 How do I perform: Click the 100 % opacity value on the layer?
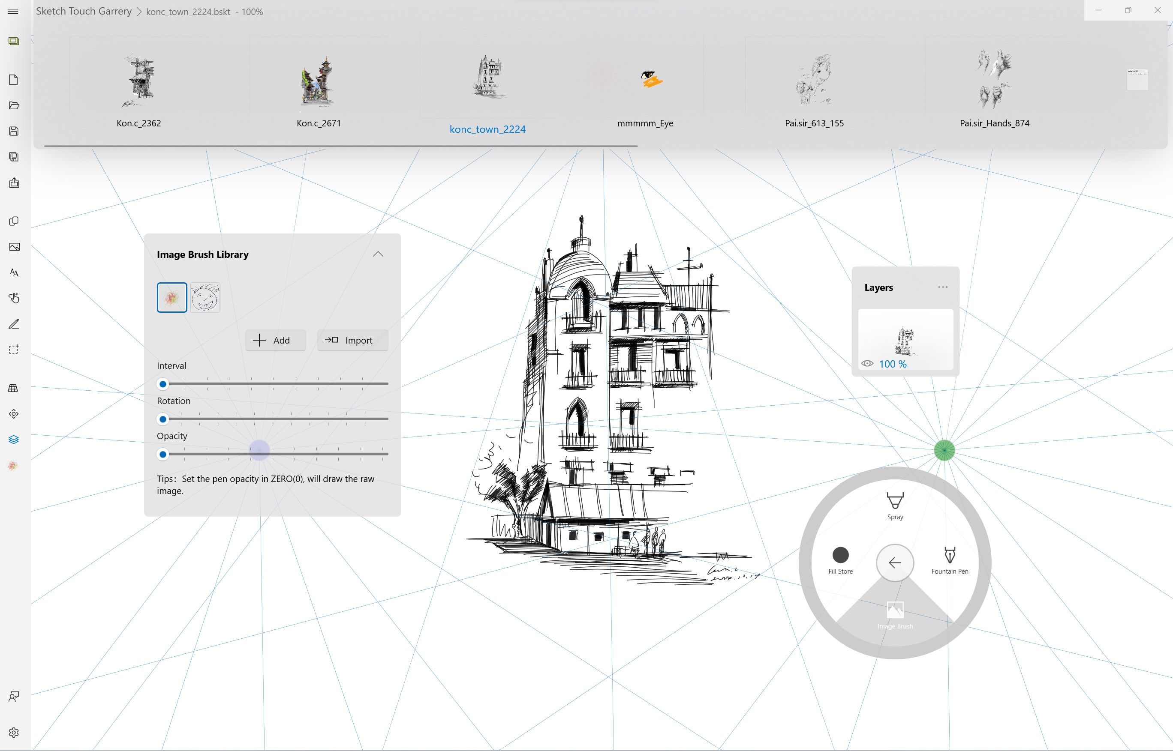pyautogui.click(x=893, y=363)
